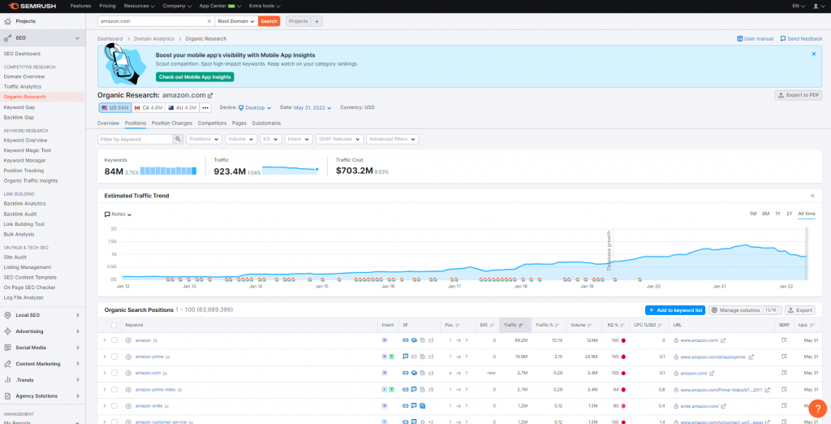Open Manage columns button

pyautogui.click(x=745, y=310)
